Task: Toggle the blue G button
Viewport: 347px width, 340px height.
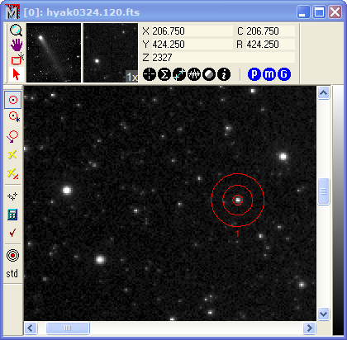Action: (284, 74)
